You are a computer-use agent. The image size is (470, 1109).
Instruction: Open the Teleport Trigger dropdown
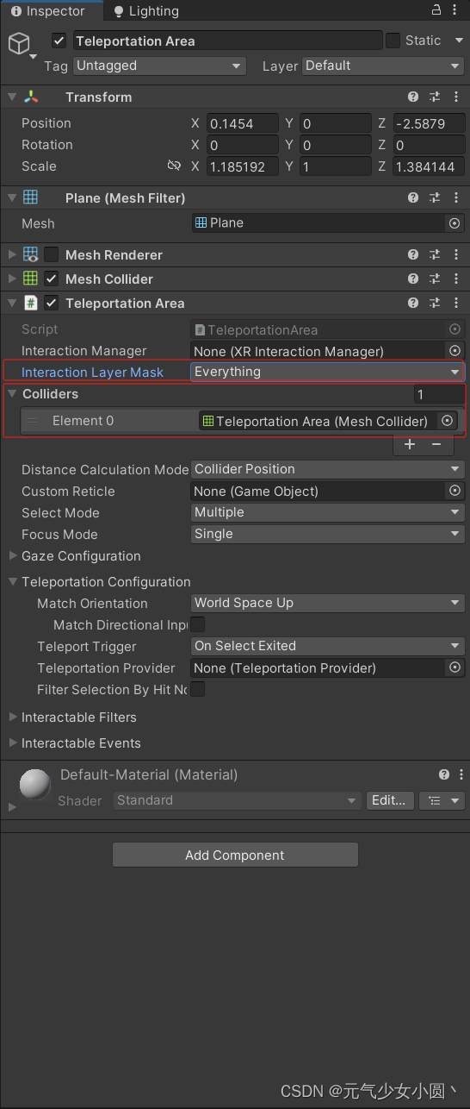[327, 646]
